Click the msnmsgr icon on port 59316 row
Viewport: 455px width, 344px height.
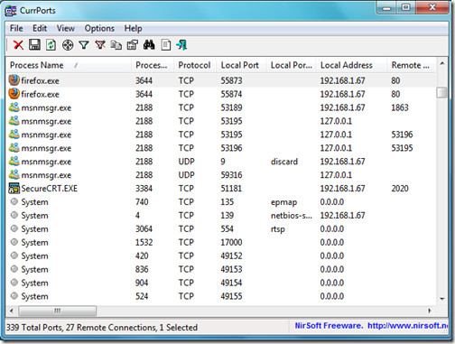(x=14, y=174)
